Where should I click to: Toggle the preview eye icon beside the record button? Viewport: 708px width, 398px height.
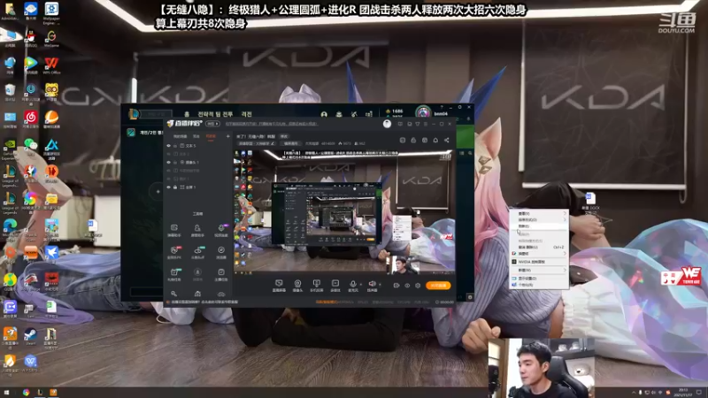(407, 285)
